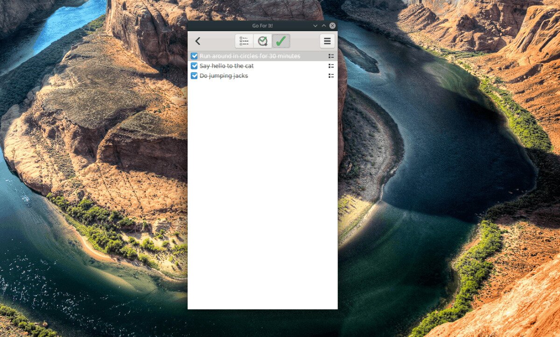Uncheck 'Say hello to the cat' task
This screenshot has width=560, height=337.
point(195,66)
